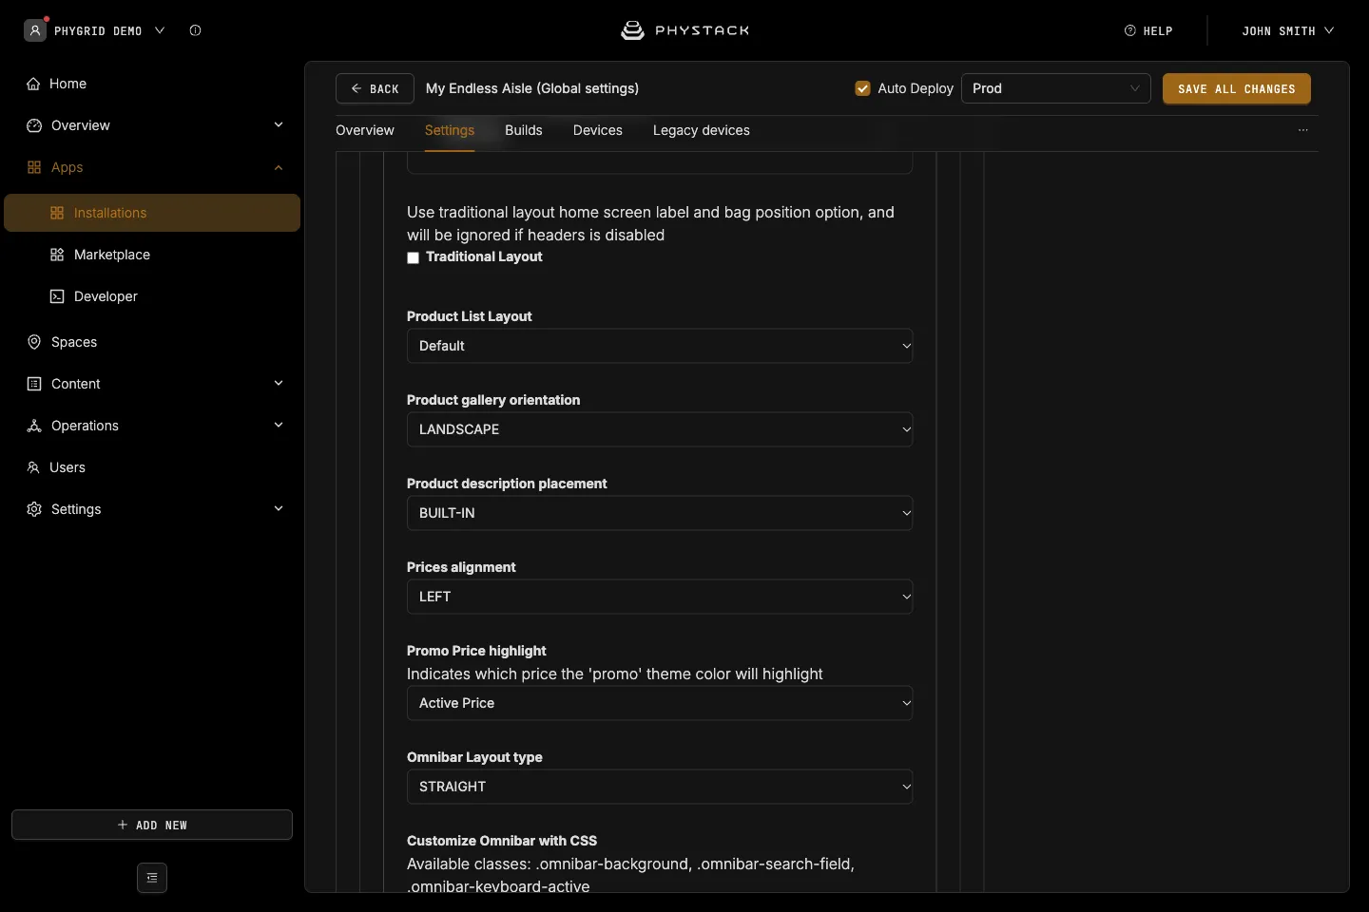Viewport: 1369px width, 912px height.
Task: Open the three-dot more options menu
Action: 1303,130
